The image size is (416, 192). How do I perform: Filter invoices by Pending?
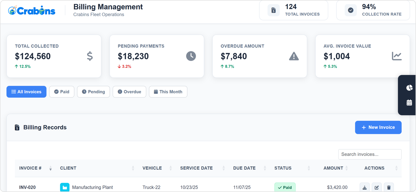click(93, 92)
